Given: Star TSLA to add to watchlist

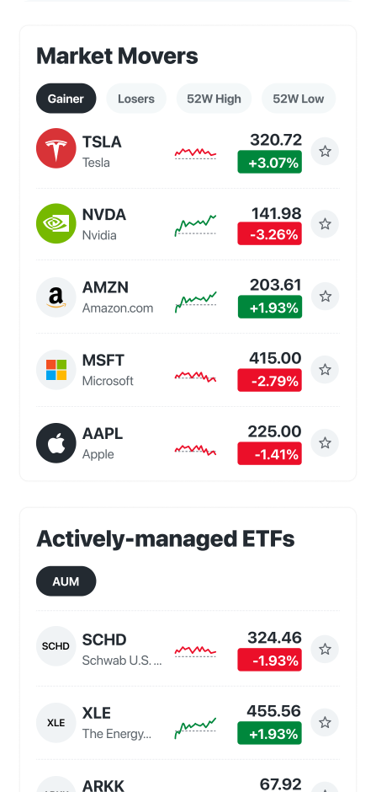Looking at the screenshot, I should tap(325, 151).
